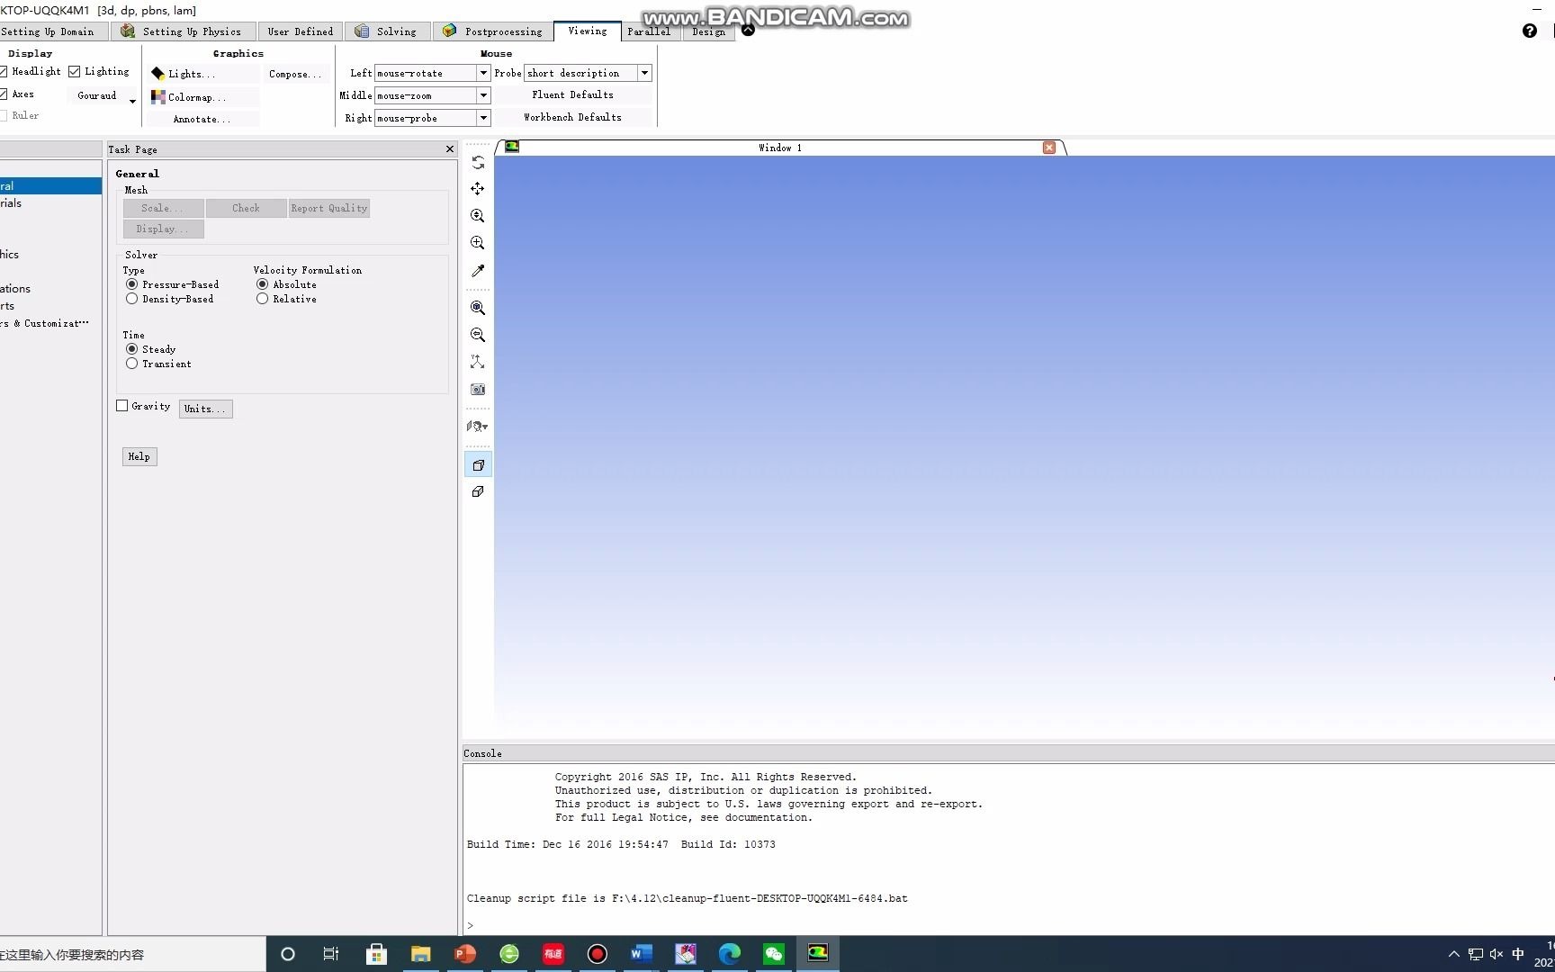Click the Annotate... button
The height and width of the screenshot is (972, 1555).
[202, 119]
